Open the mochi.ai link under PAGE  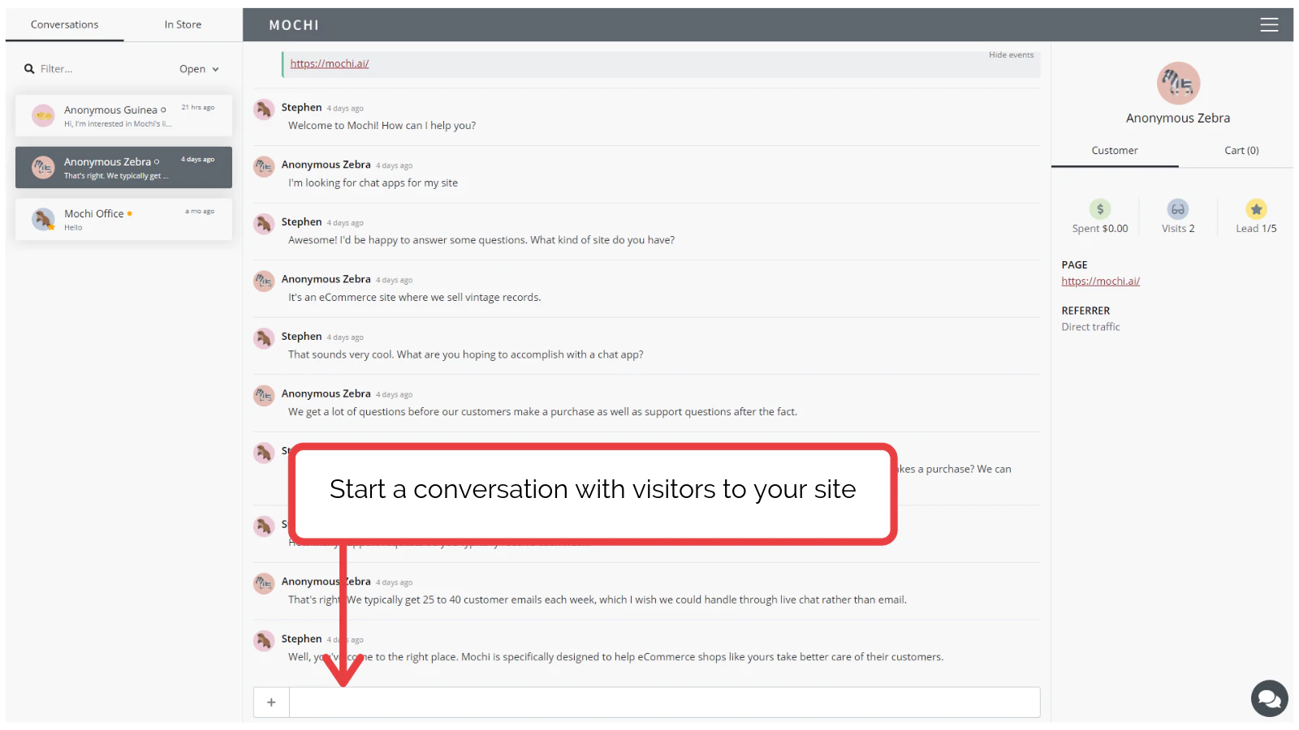(x=1100, y=281)
